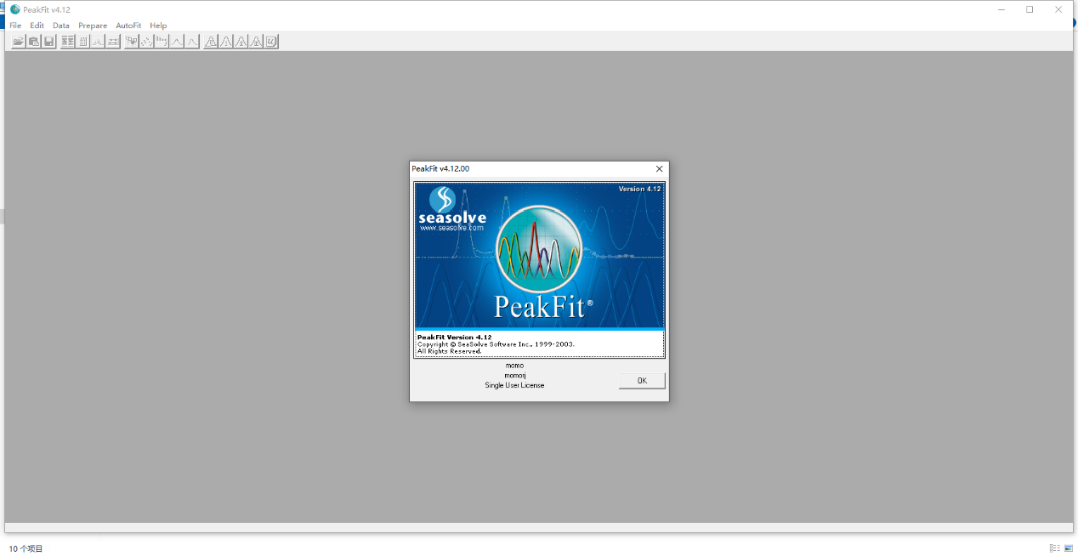1078x556 pixels.
Task: Open the Help menu
Action: (158, 26)
